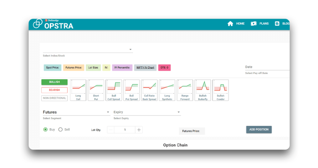Image resolution: width=318 pixels, height=168 pixels.
Task: Open the NIFTY IV Chart link
Action: point(145,68)
